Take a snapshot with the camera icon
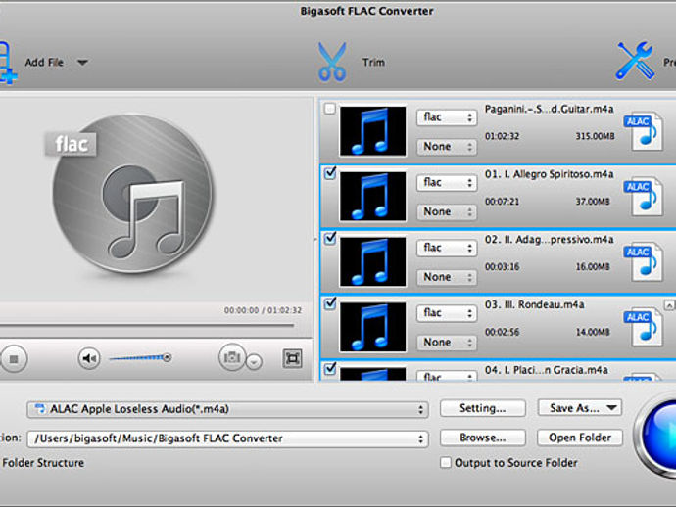Screen dimensions: 676x507 232,357
